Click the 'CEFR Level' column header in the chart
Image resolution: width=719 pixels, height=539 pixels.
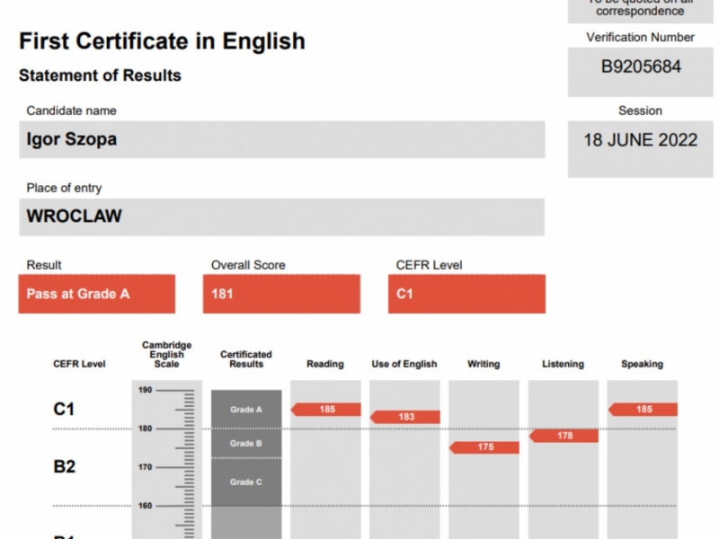79,364
